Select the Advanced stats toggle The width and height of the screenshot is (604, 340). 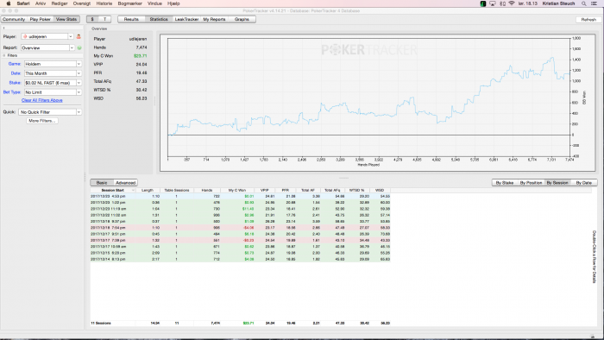[x=126, y=183]
